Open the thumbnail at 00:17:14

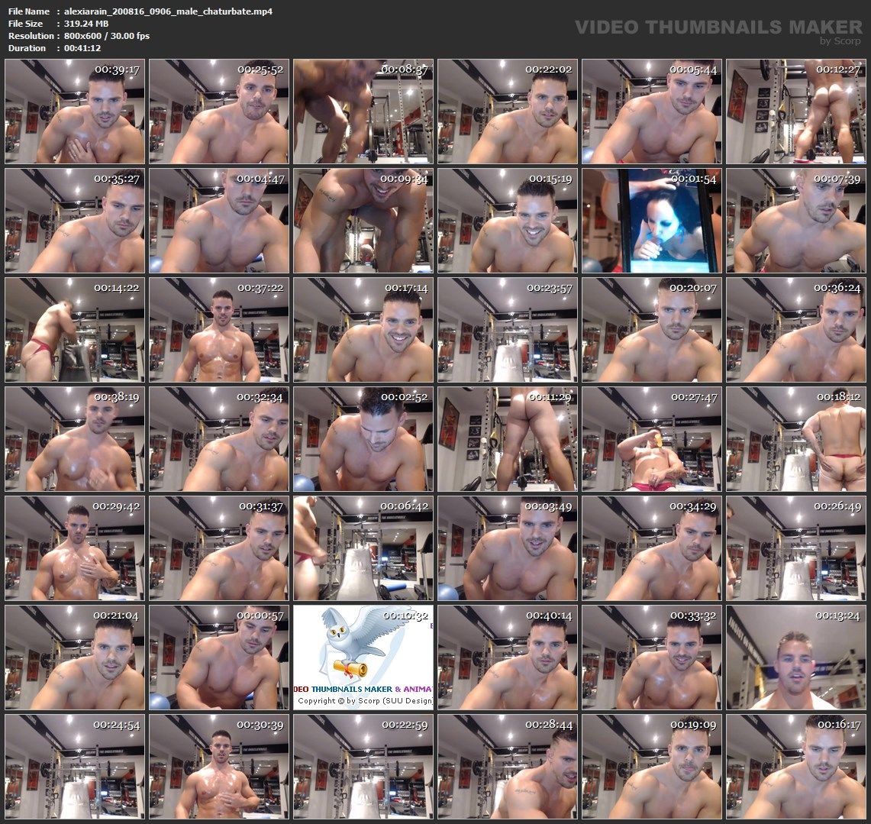(x=363, y=330)
